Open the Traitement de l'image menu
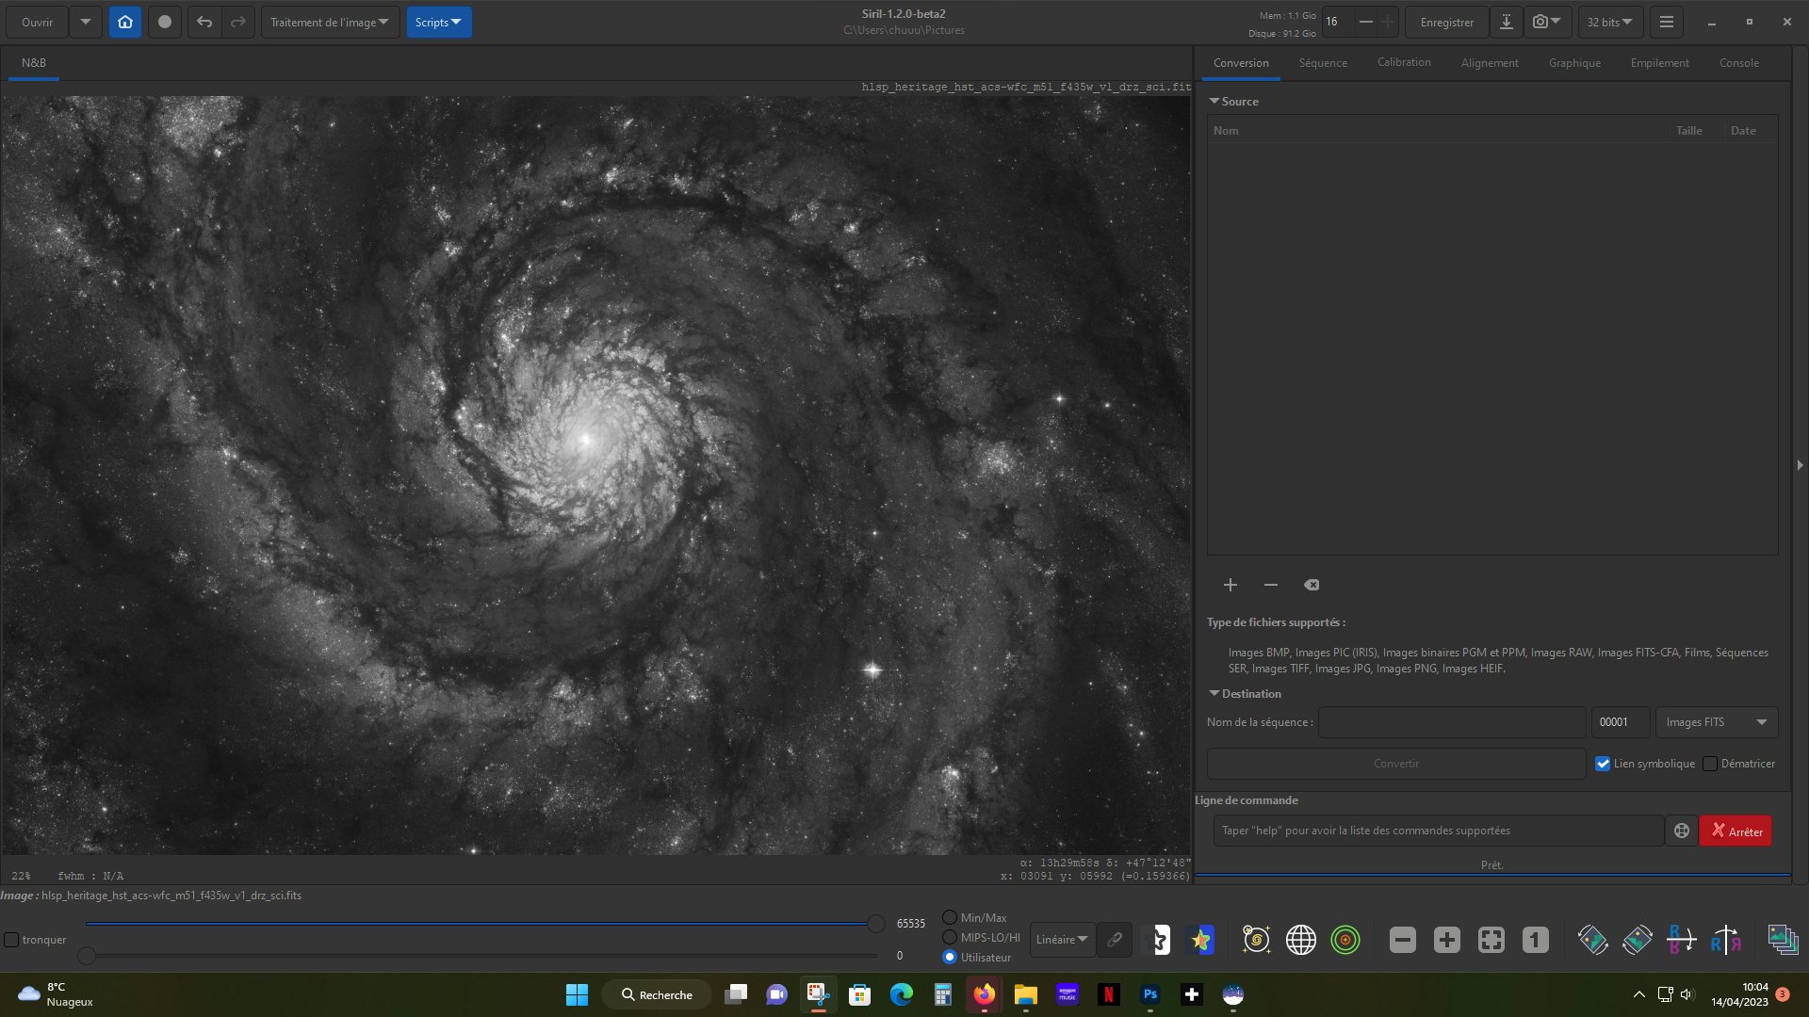This screenshot has height=1017, width=1809. point(330,22)
